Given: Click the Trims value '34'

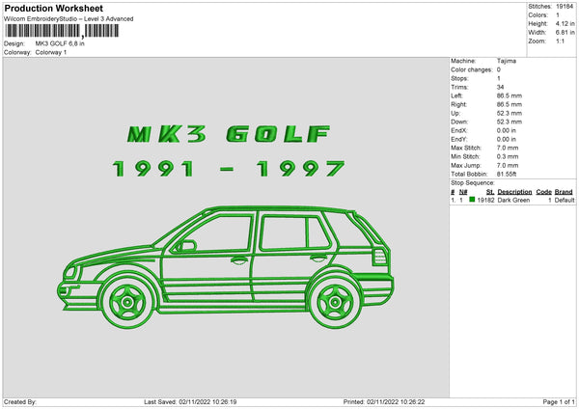Looking at the screenshot, I should [500, 87].
